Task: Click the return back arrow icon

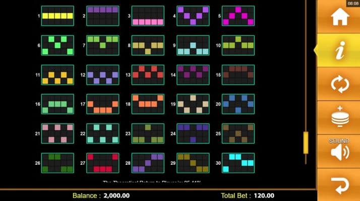Action: (x=339, y=185)
